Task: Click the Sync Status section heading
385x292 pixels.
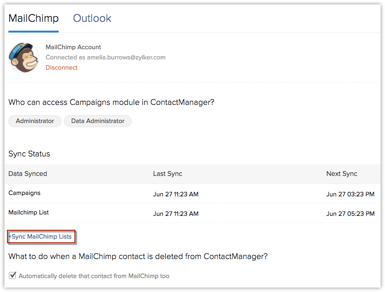Action: [29, 154]
